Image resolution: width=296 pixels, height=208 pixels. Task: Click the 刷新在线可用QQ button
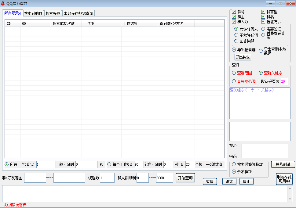[284, 179]
